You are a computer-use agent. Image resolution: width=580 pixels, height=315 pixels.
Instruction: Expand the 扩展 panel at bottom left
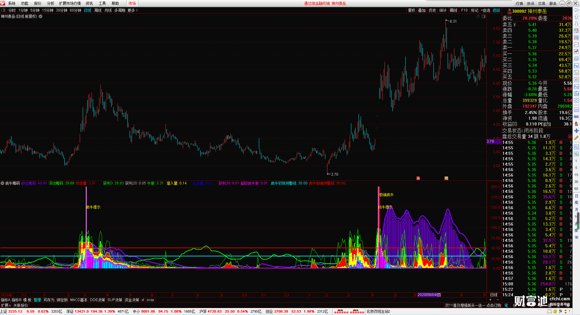click(x=6, y=305)
